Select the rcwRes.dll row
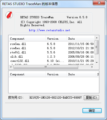107x120 pixels. (52, 48)
